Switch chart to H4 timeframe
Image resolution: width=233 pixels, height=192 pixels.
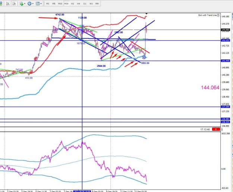coord(79,4)
